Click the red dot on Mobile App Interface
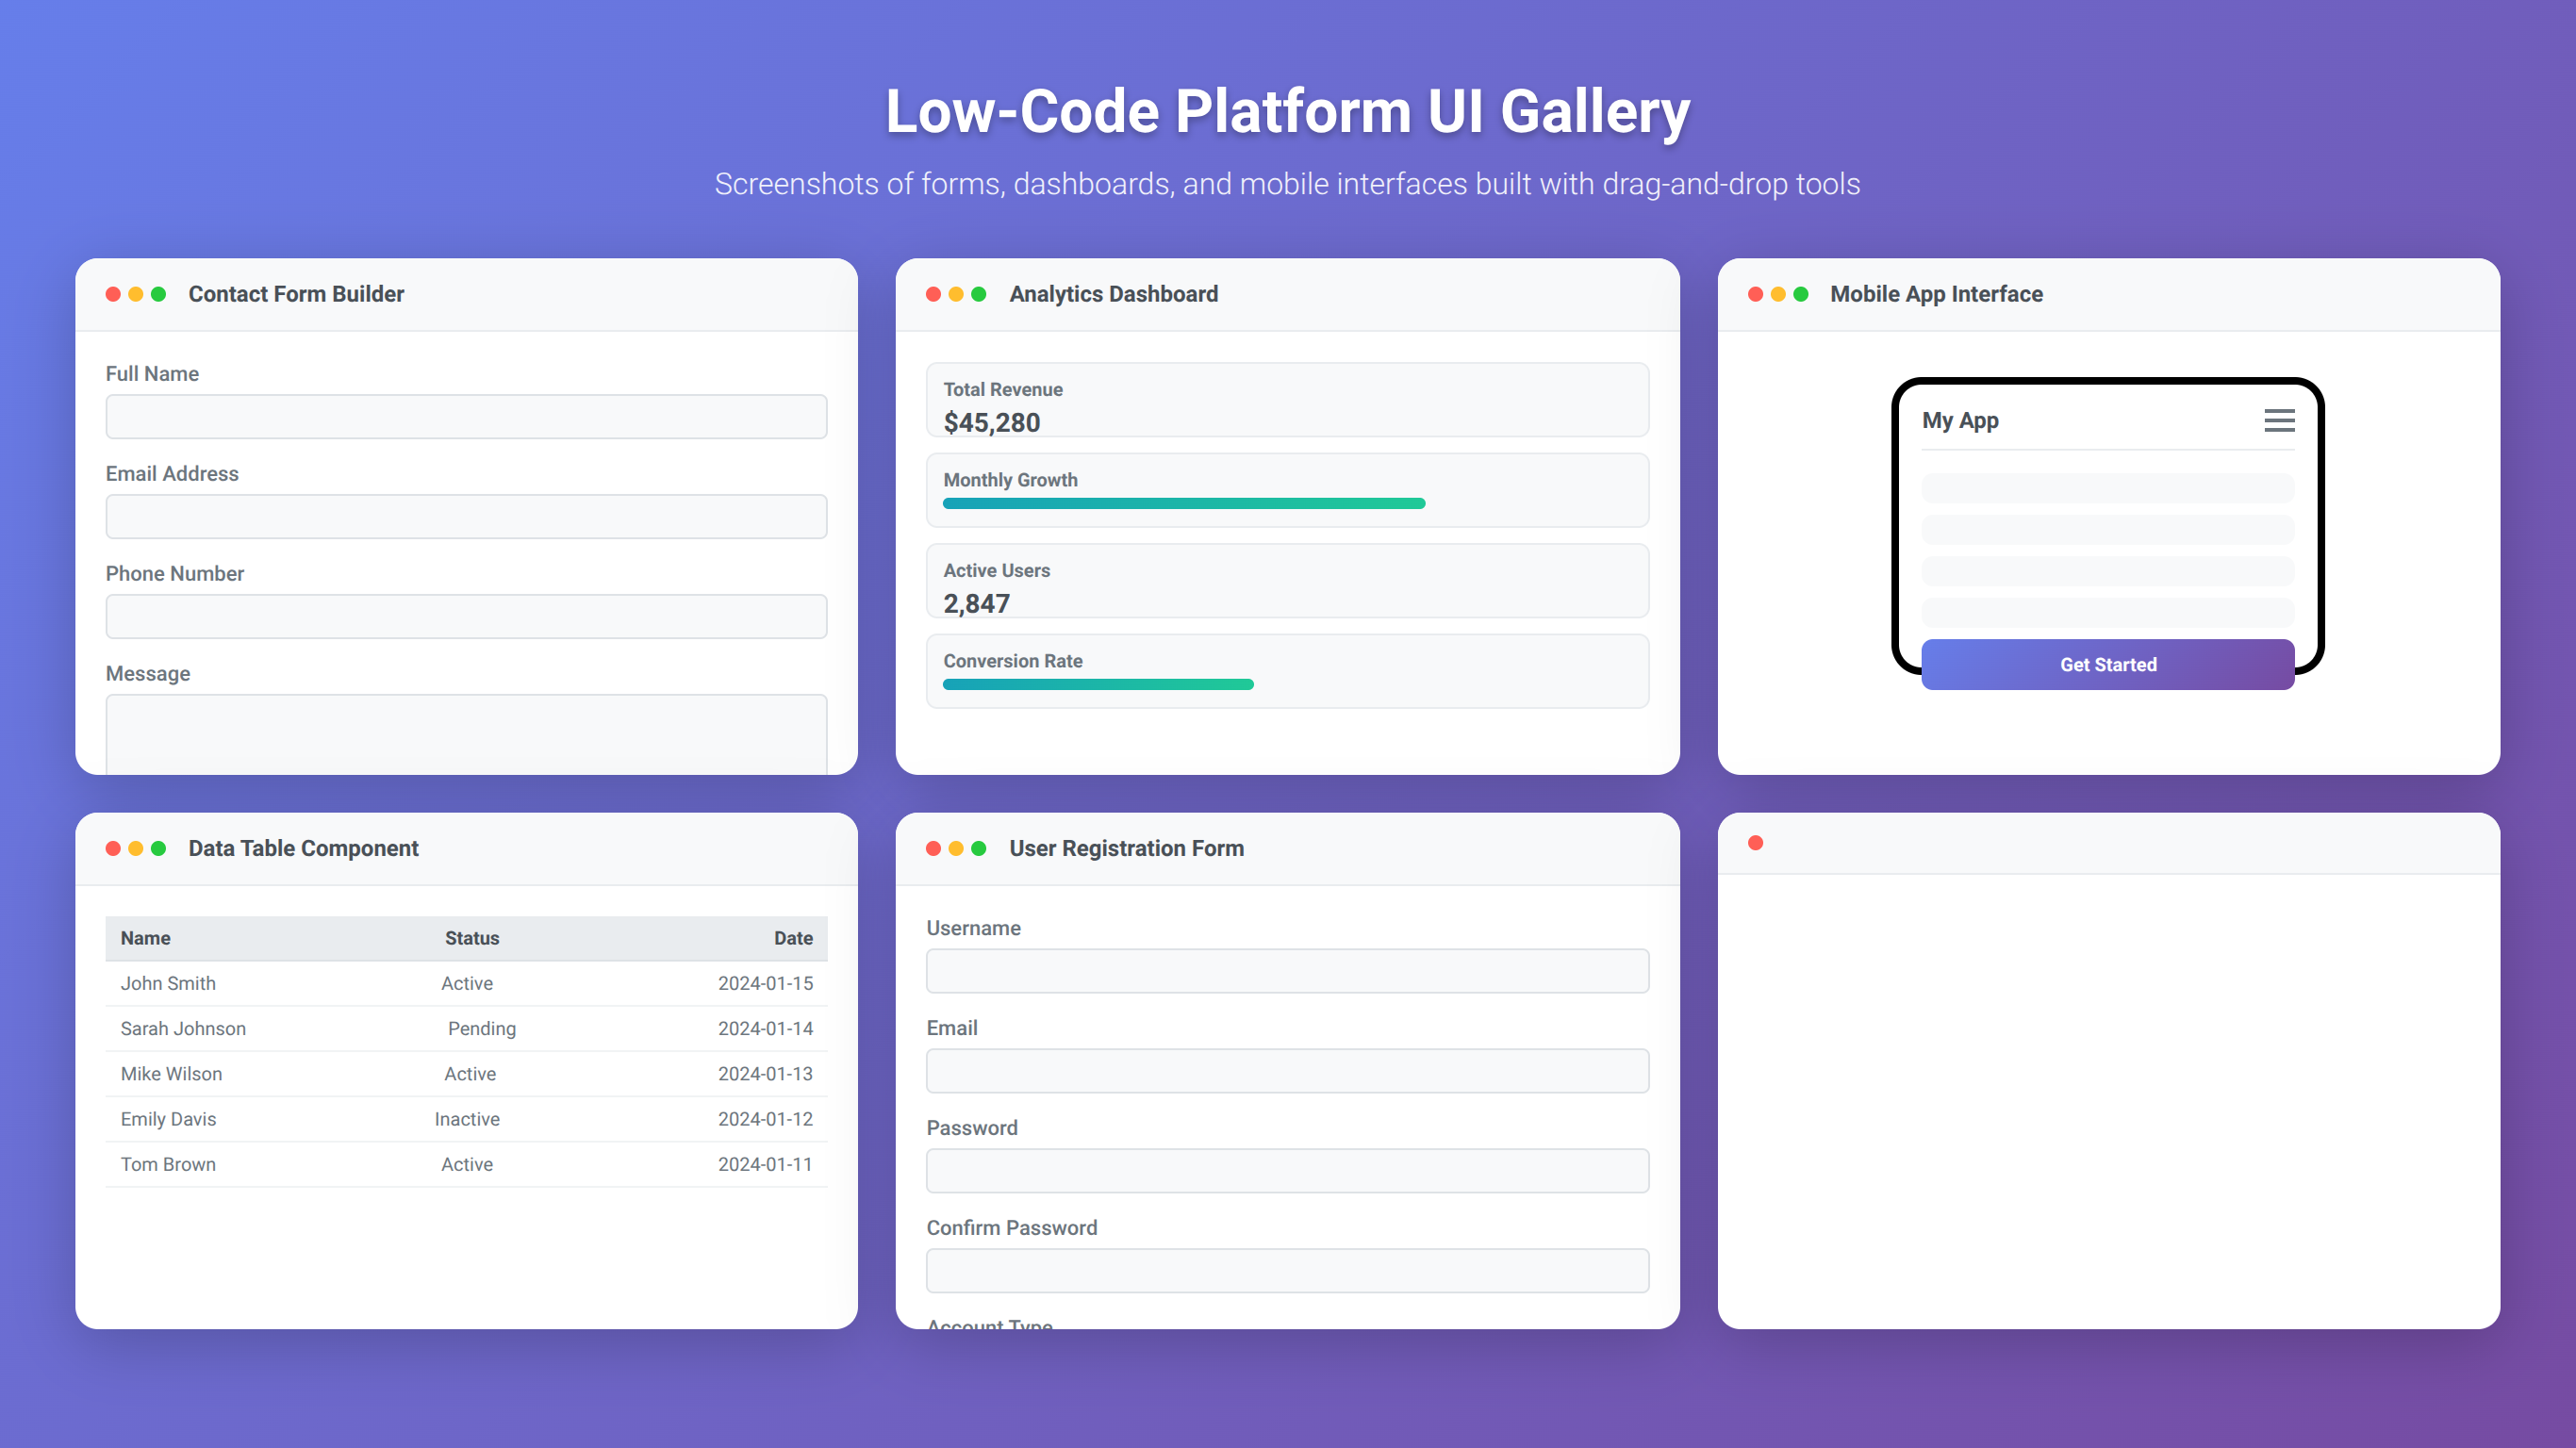 click(x=1755, y=294)
